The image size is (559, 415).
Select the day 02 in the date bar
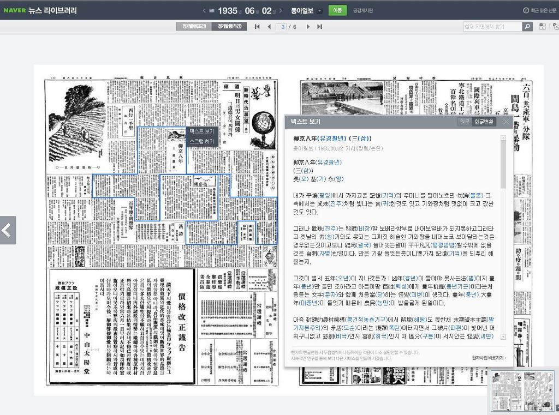266,11
